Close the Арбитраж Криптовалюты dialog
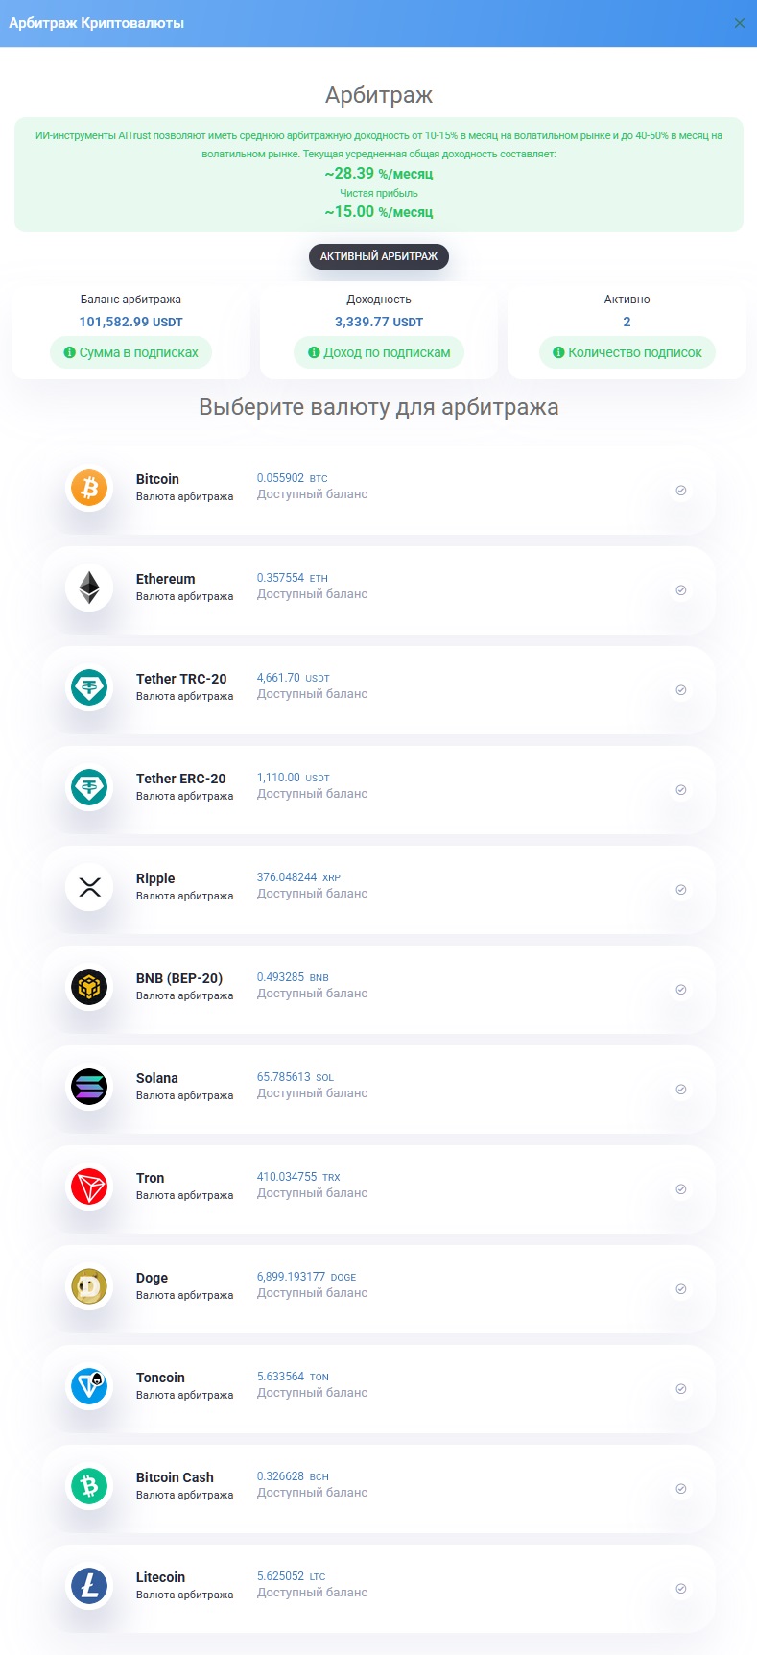 [740, 23]
